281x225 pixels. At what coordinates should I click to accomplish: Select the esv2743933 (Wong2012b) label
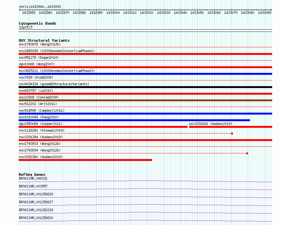click(40, 144)
